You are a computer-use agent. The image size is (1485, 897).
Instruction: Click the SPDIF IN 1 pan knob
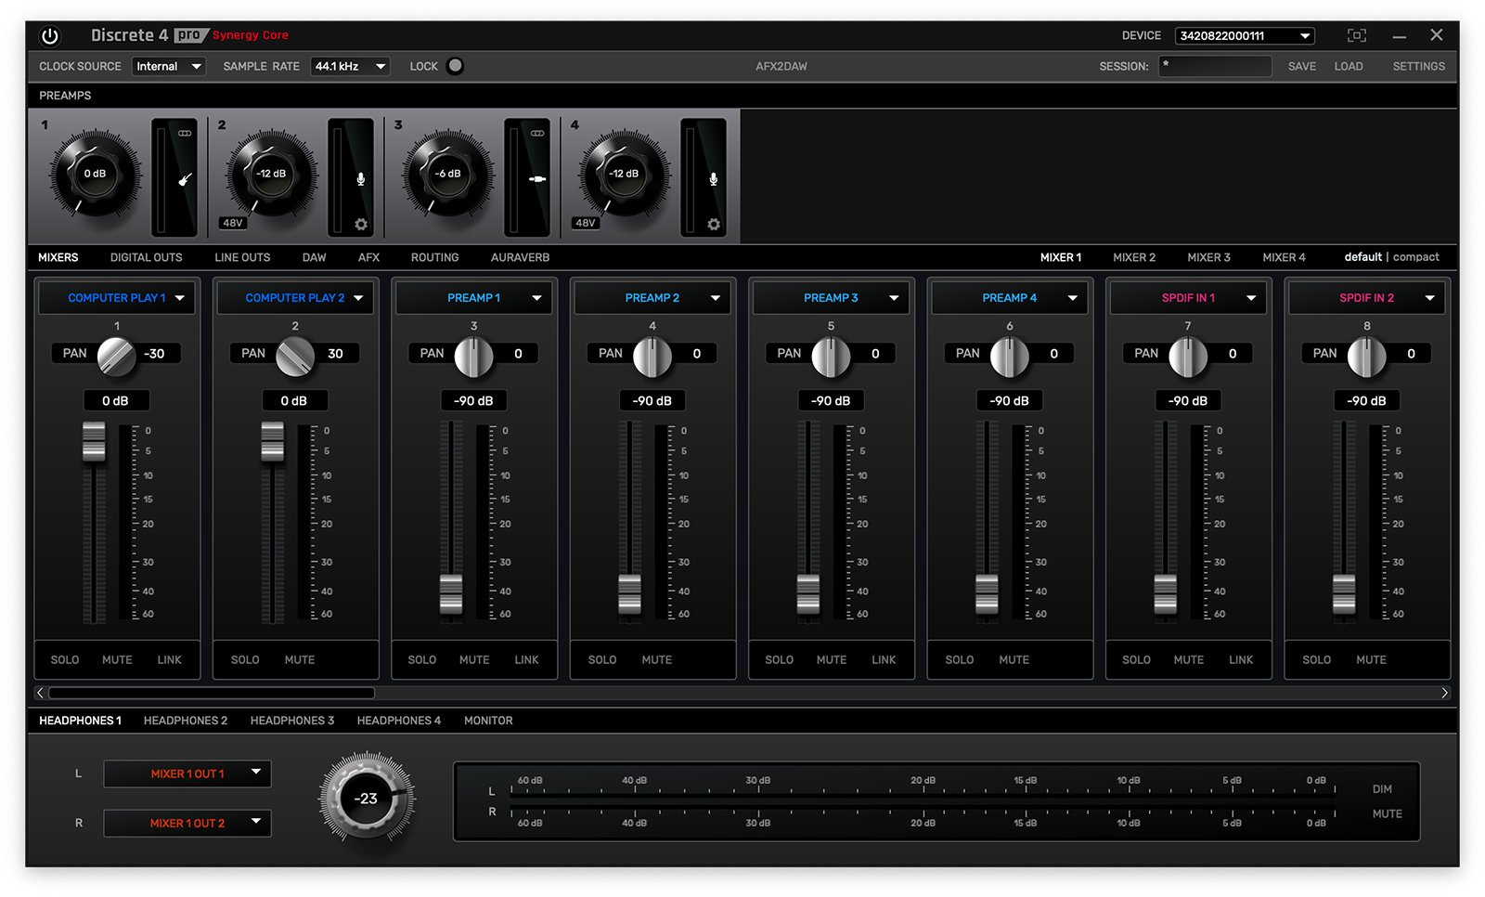click(1188, 357)
